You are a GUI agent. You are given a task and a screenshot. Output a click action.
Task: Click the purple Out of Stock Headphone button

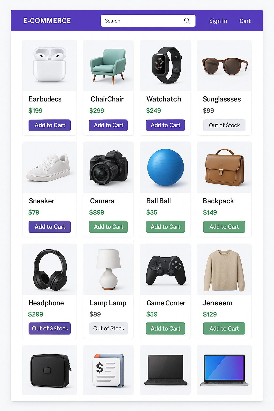click(x=50, y=328)
